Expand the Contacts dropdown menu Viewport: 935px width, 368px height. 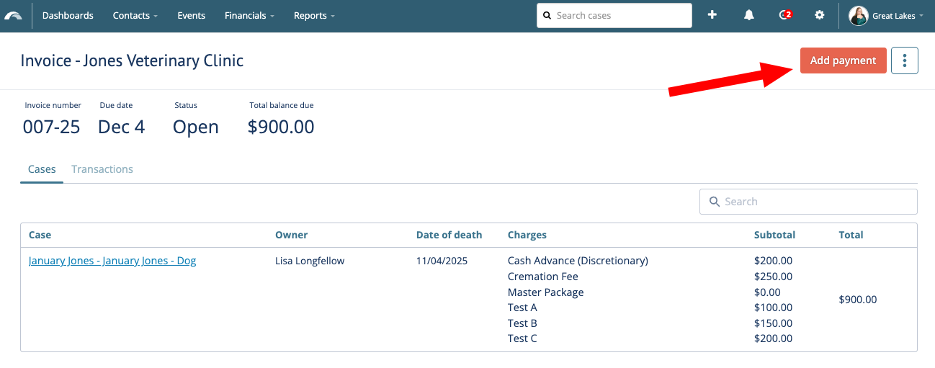(135, 16)
